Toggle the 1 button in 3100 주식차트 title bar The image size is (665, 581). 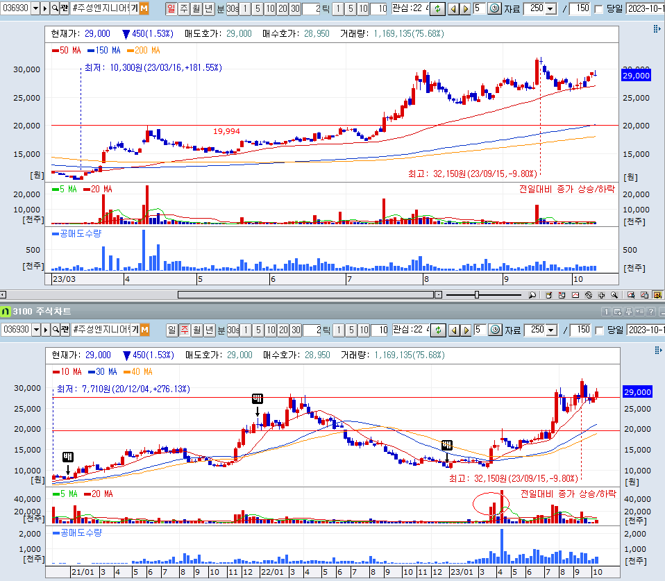(606, 312)
